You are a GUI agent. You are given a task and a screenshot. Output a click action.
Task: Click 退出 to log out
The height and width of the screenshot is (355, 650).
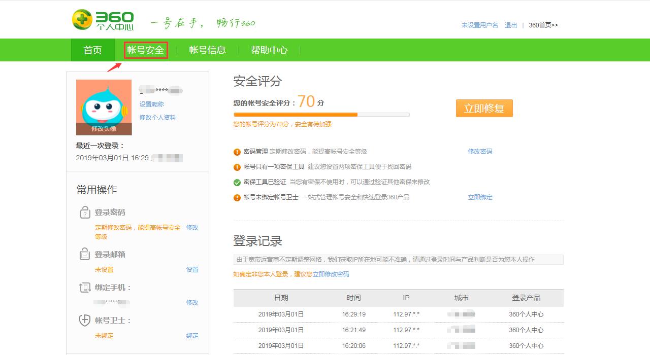pos(510,24)
